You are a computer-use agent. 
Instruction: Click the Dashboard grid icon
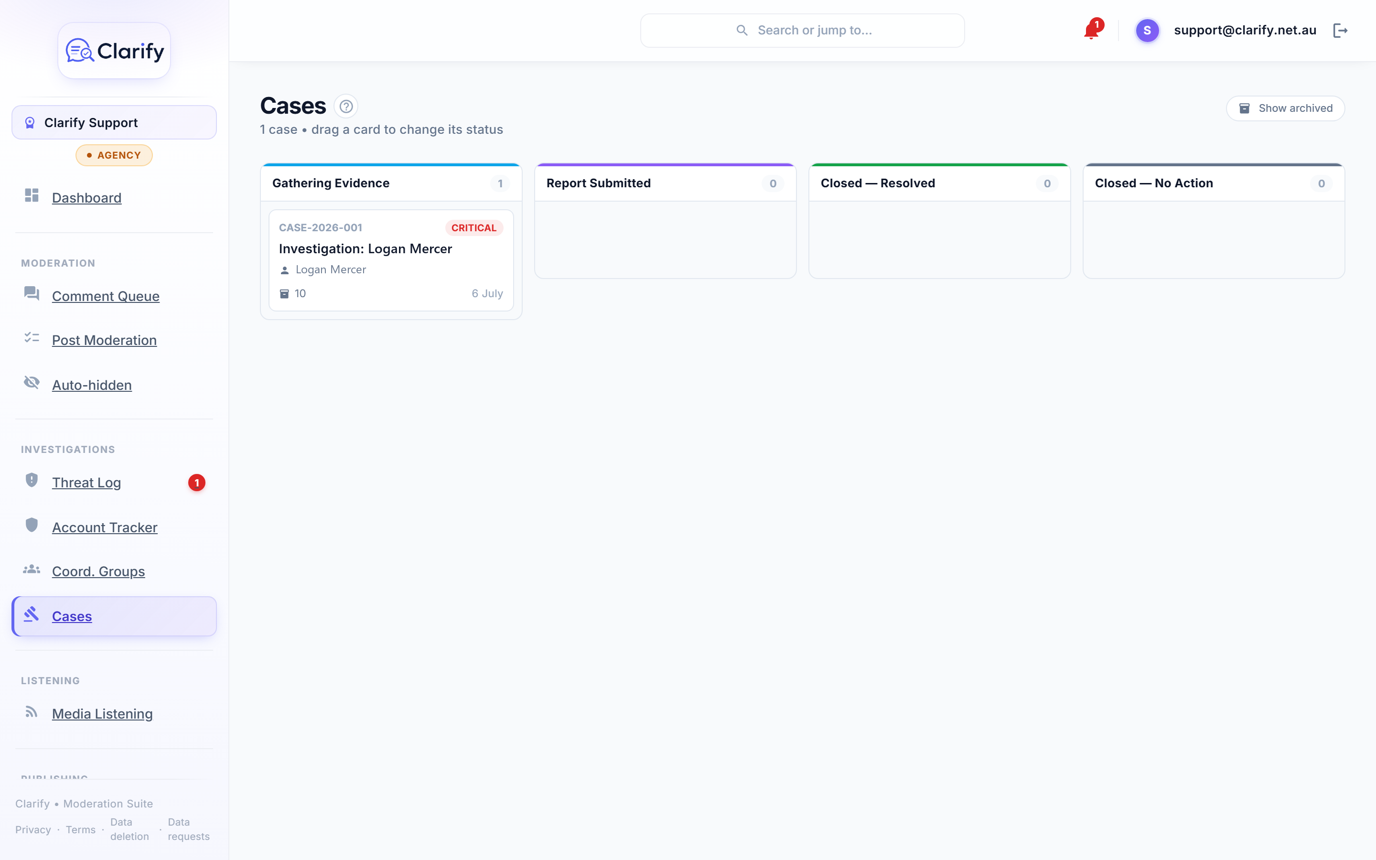[32, 195]
